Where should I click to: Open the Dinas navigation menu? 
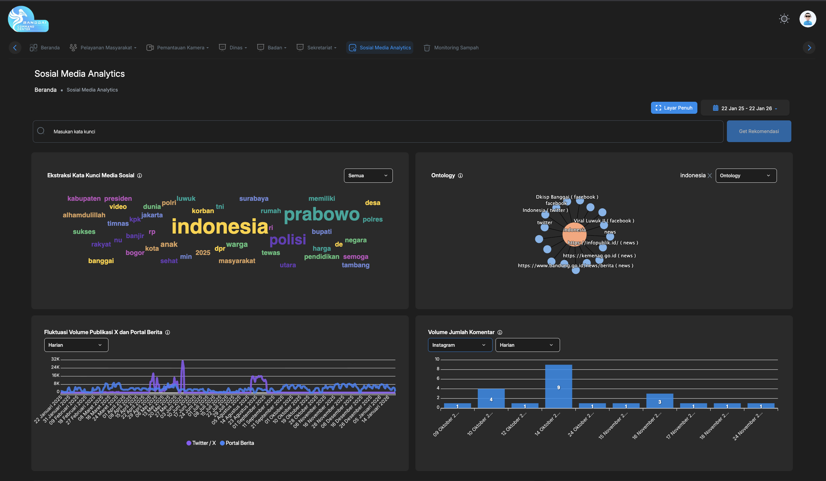(x=233, y=48)
